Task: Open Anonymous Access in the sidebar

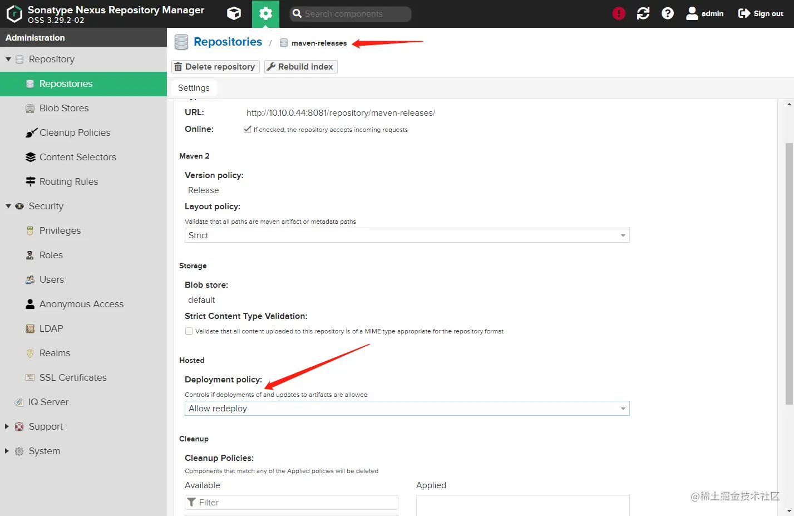Action: pos(83,304)
